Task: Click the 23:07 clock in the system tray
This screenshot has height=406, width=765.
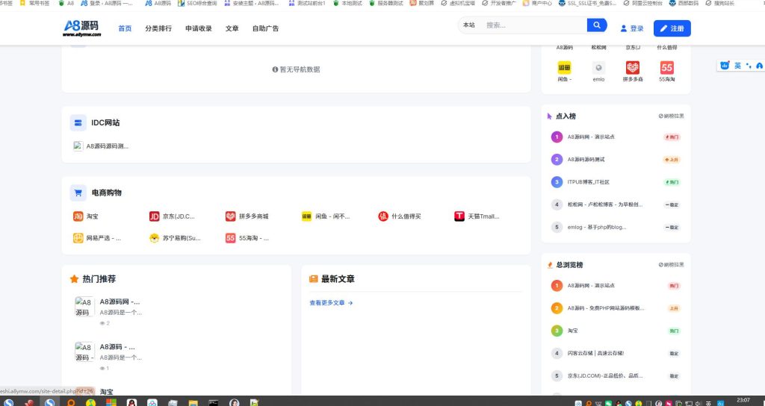Action: point(743,400)
